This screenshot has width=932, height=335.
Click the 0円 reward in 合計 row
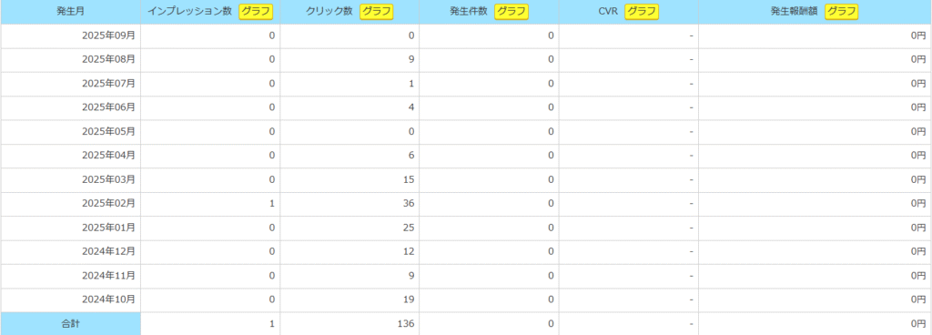tap(918, 324)
